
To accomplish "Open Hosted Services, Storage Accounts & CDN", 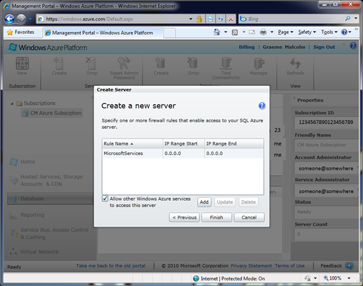I will pyautogui.click(x=46, y=181).
